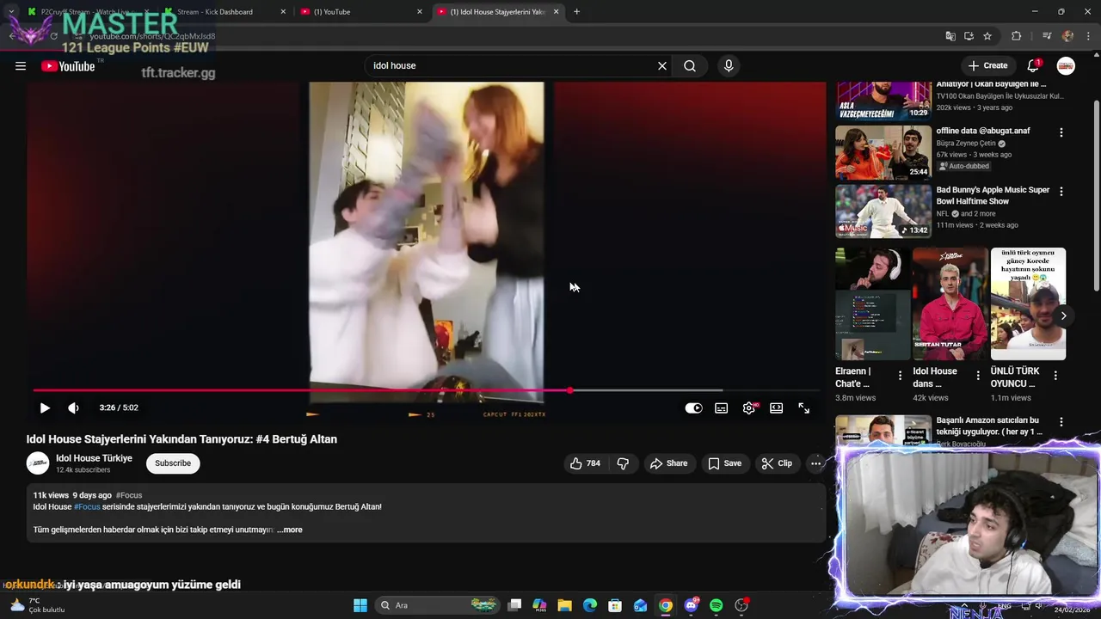Start voice search with the microphone

click(x=729, y=66)
